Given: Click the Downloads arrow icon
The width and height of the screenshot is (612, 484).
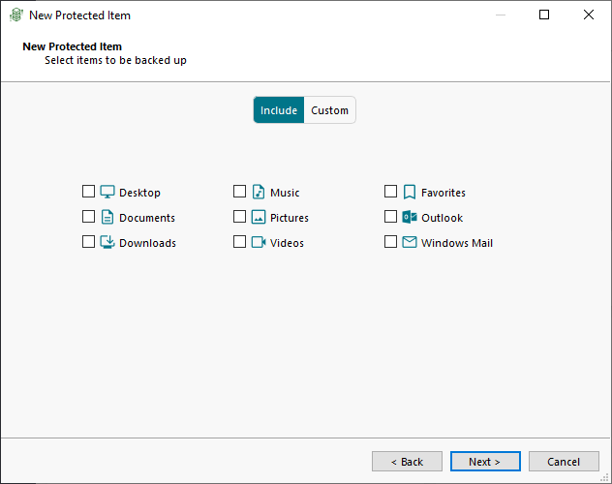Looking at the screenshot, I should [x=107, y=242].
